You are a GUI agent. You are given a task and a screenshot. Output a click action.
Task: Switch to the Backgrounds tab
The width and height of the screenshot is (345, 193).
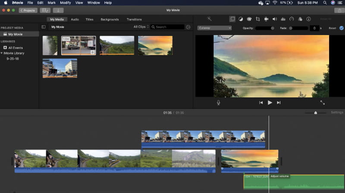[110, 19]
